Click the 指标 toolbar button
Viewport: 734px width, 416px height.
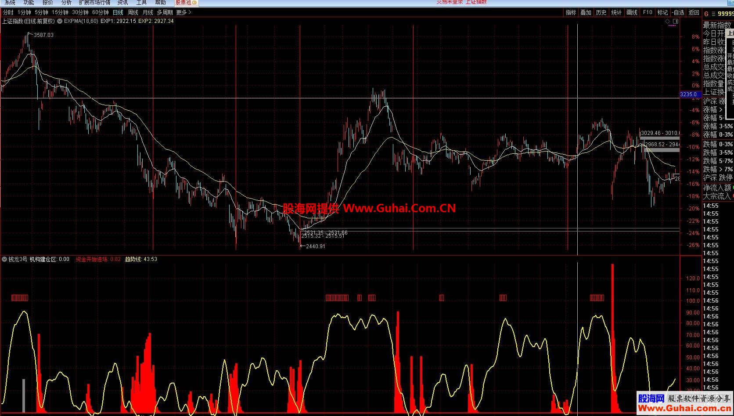571,12
